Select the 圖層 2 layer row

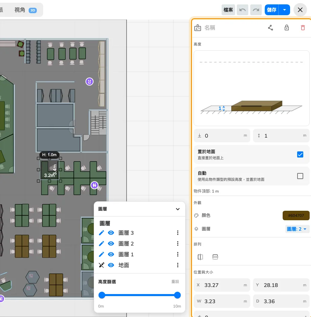point(140,243)
